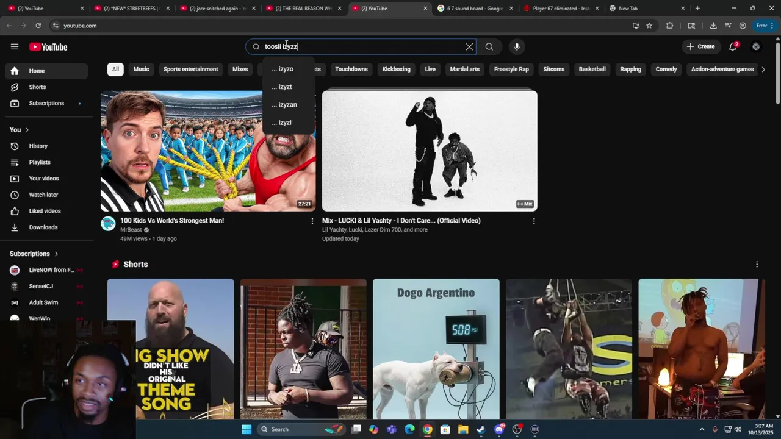Open the LUCKI & Lil Yachty mix thumbnail
Screen dimensions: 781x439
430,151
